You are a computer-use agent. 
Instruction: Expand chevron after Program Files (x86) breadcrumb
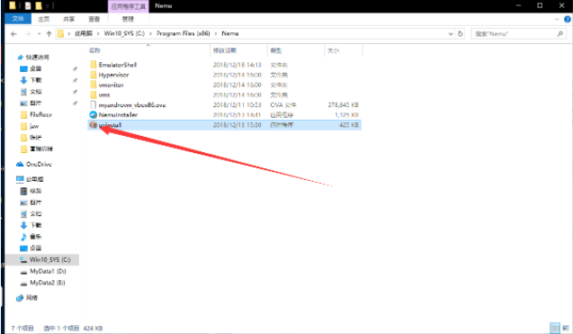click(x=215, y=33)
